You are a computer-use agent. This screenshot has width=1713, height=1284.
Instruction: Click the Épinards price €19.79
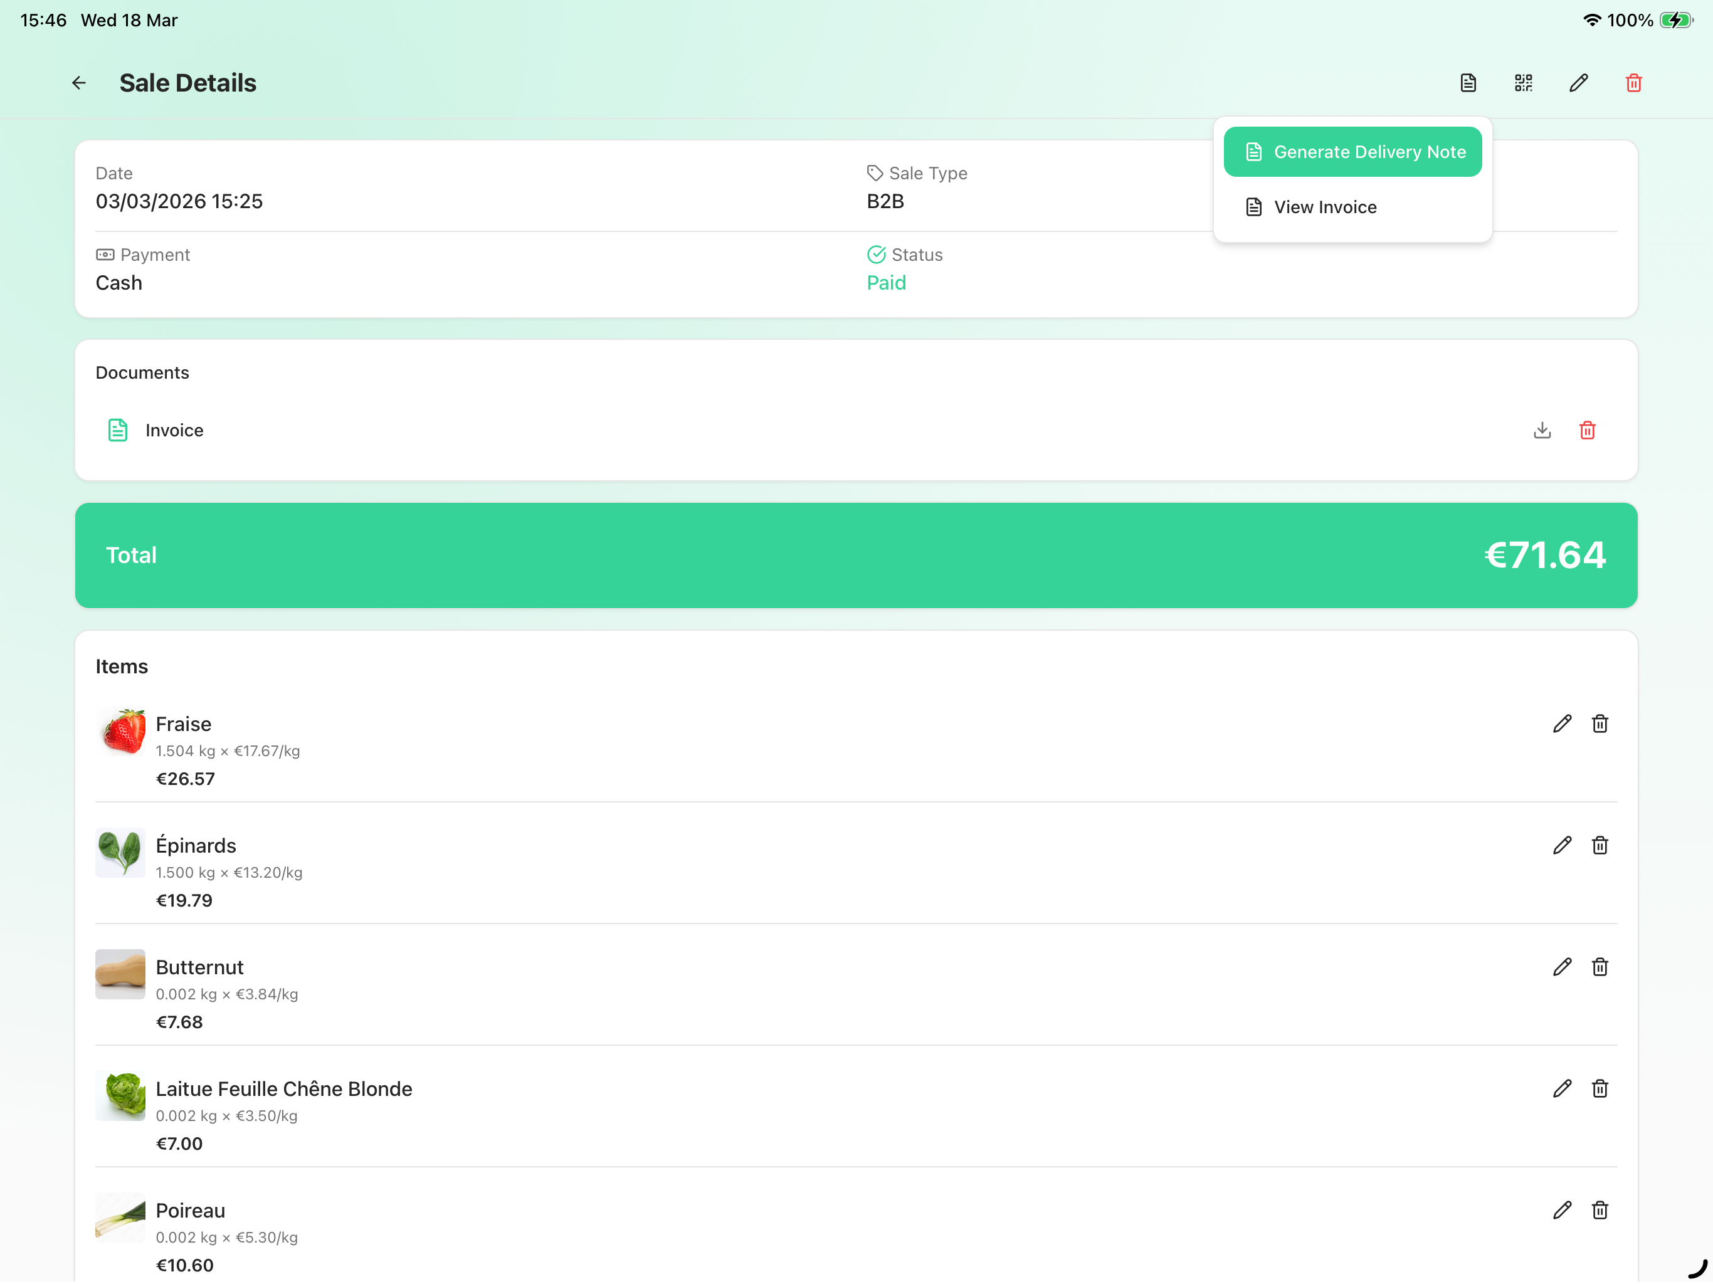184,900
